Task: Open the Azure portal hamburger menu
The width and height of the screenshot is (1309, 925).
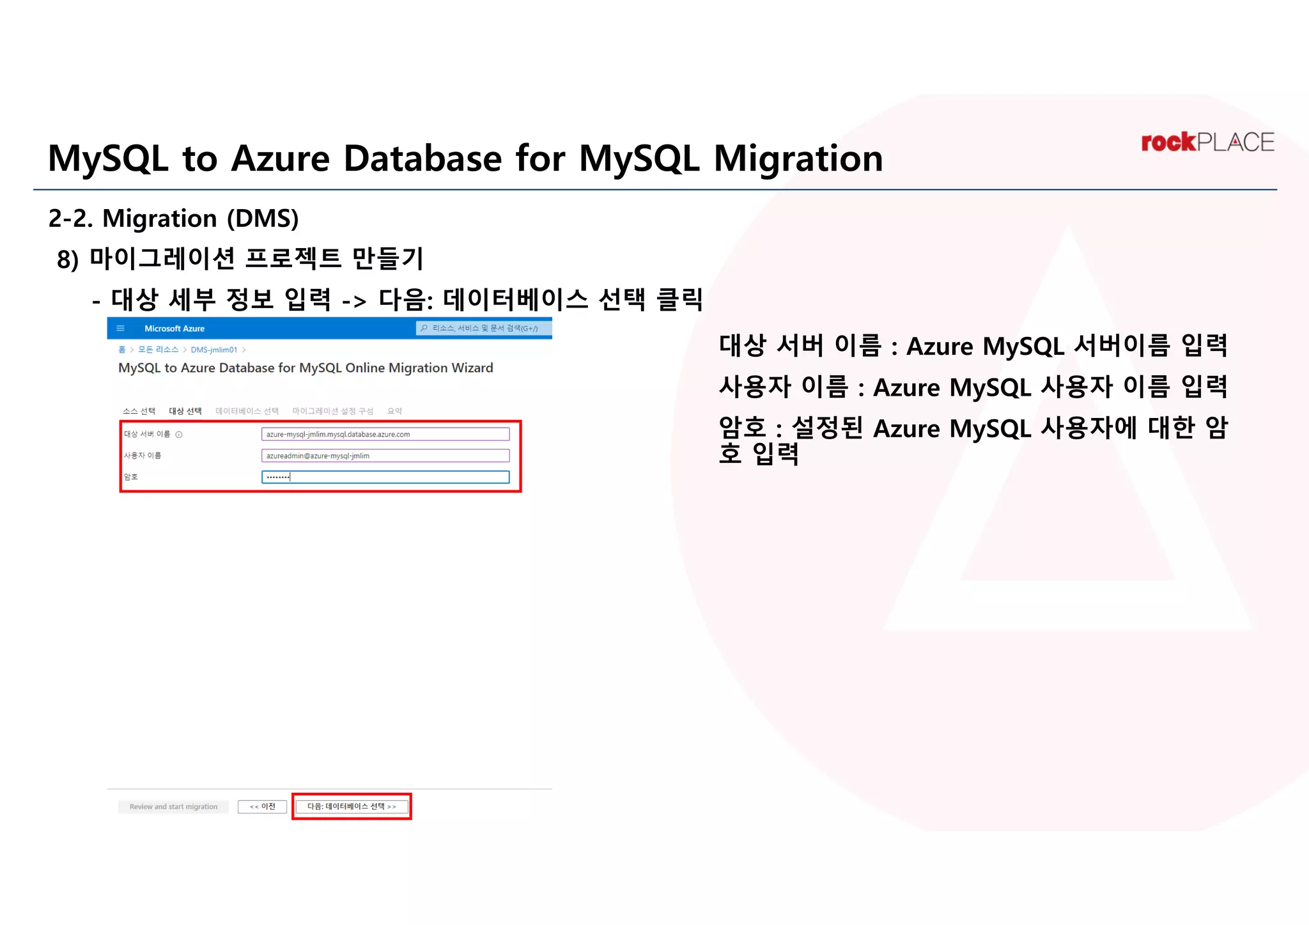Action: pos(120,329)
